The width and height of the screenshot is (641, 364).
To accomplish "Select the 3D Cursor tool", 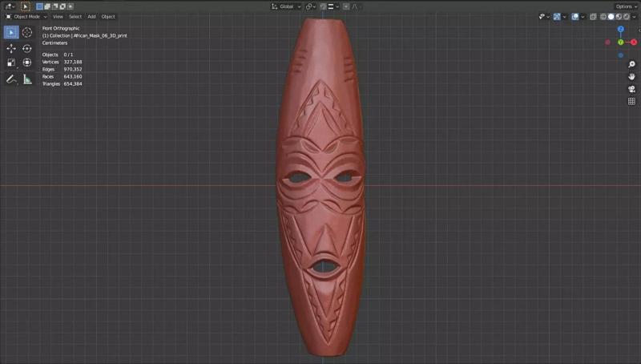I will (x=27, y=32).
